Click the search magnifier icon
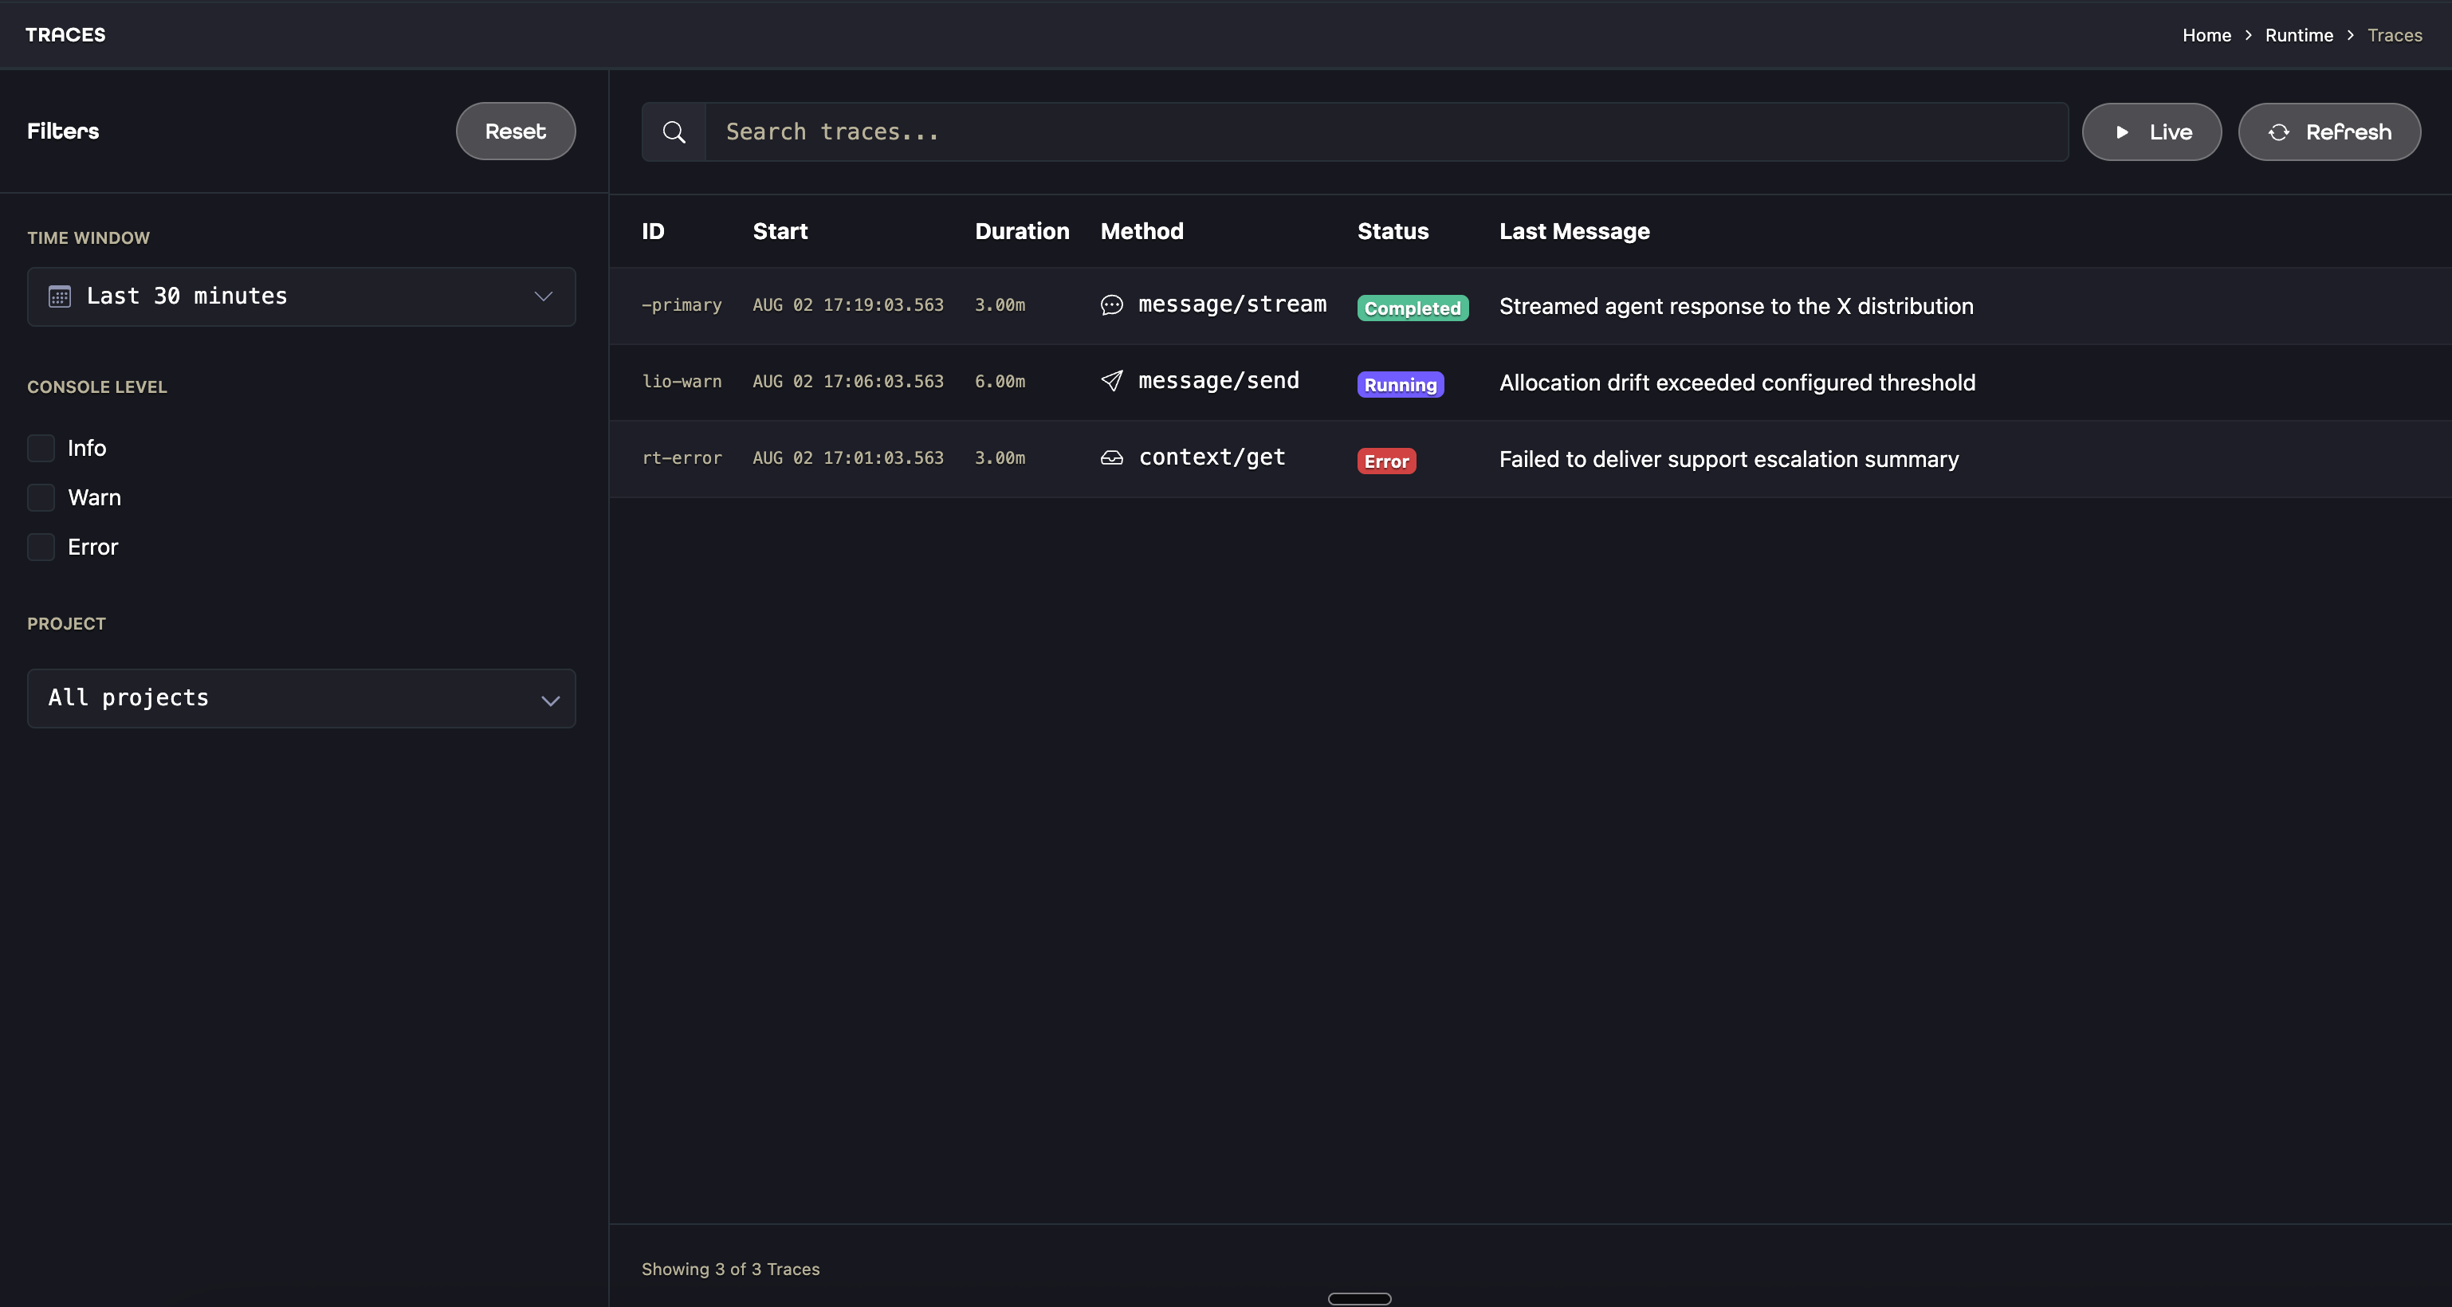The image size is (2452, 1307). (674, 132)
